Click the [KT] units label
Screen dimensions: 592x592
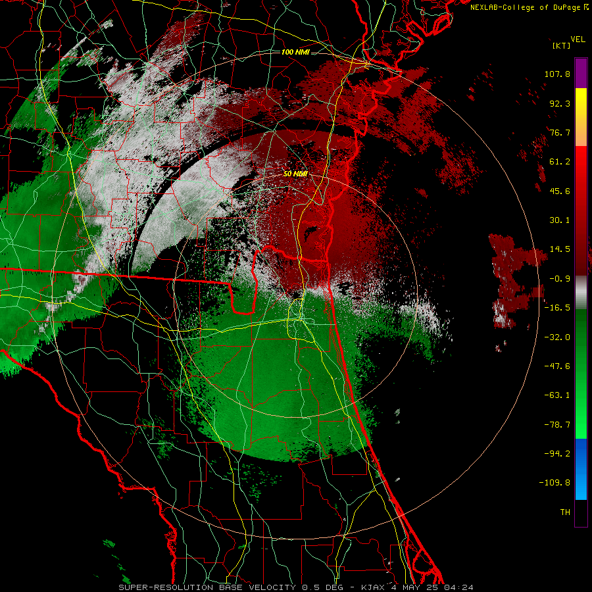pyautogui.click(x=561, y=46)
